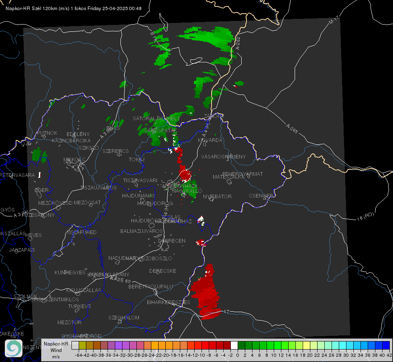
Task: Click the DEBRECEN city label
Action: point(172,241)
